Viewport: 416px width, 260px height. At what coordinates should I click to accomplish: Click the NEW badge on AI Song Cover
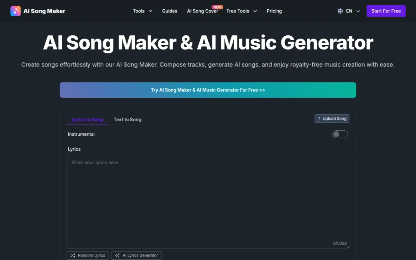coord(218,7)
